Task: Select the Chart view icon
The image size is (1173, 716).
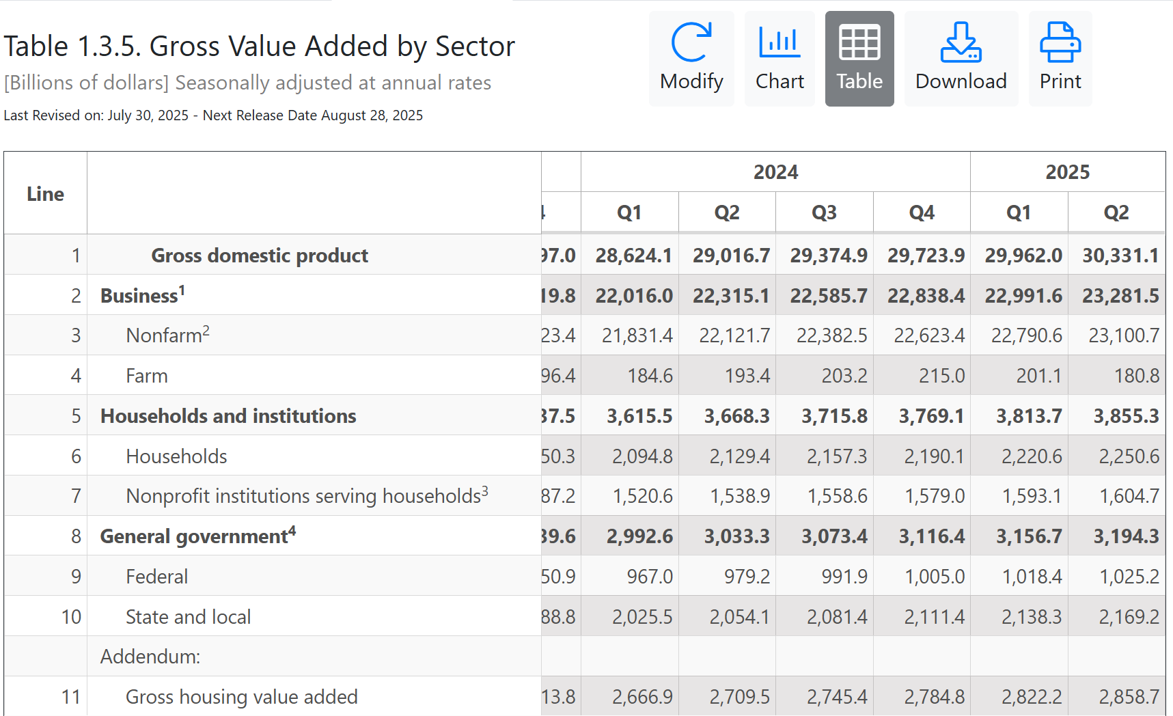Action: click(779, 58)
